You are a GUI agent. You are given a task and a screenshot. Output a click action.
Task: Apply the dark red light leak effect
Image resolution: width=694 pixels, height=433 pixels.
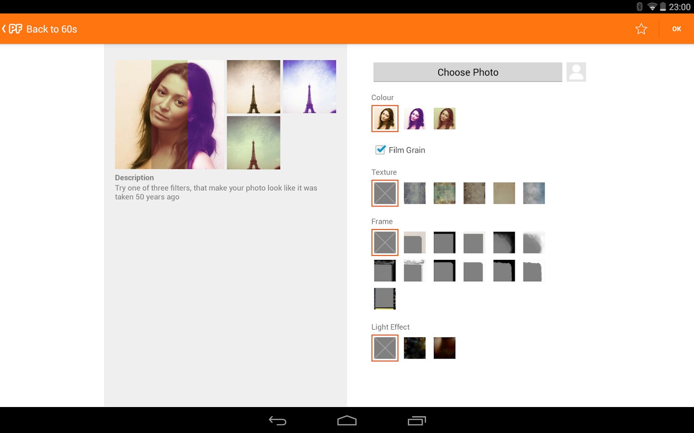coord(444,348)
